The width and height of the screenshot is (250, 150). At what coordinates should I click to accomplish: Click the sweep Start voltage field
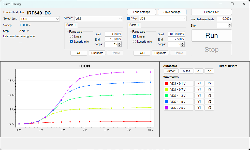click(113, 34)
